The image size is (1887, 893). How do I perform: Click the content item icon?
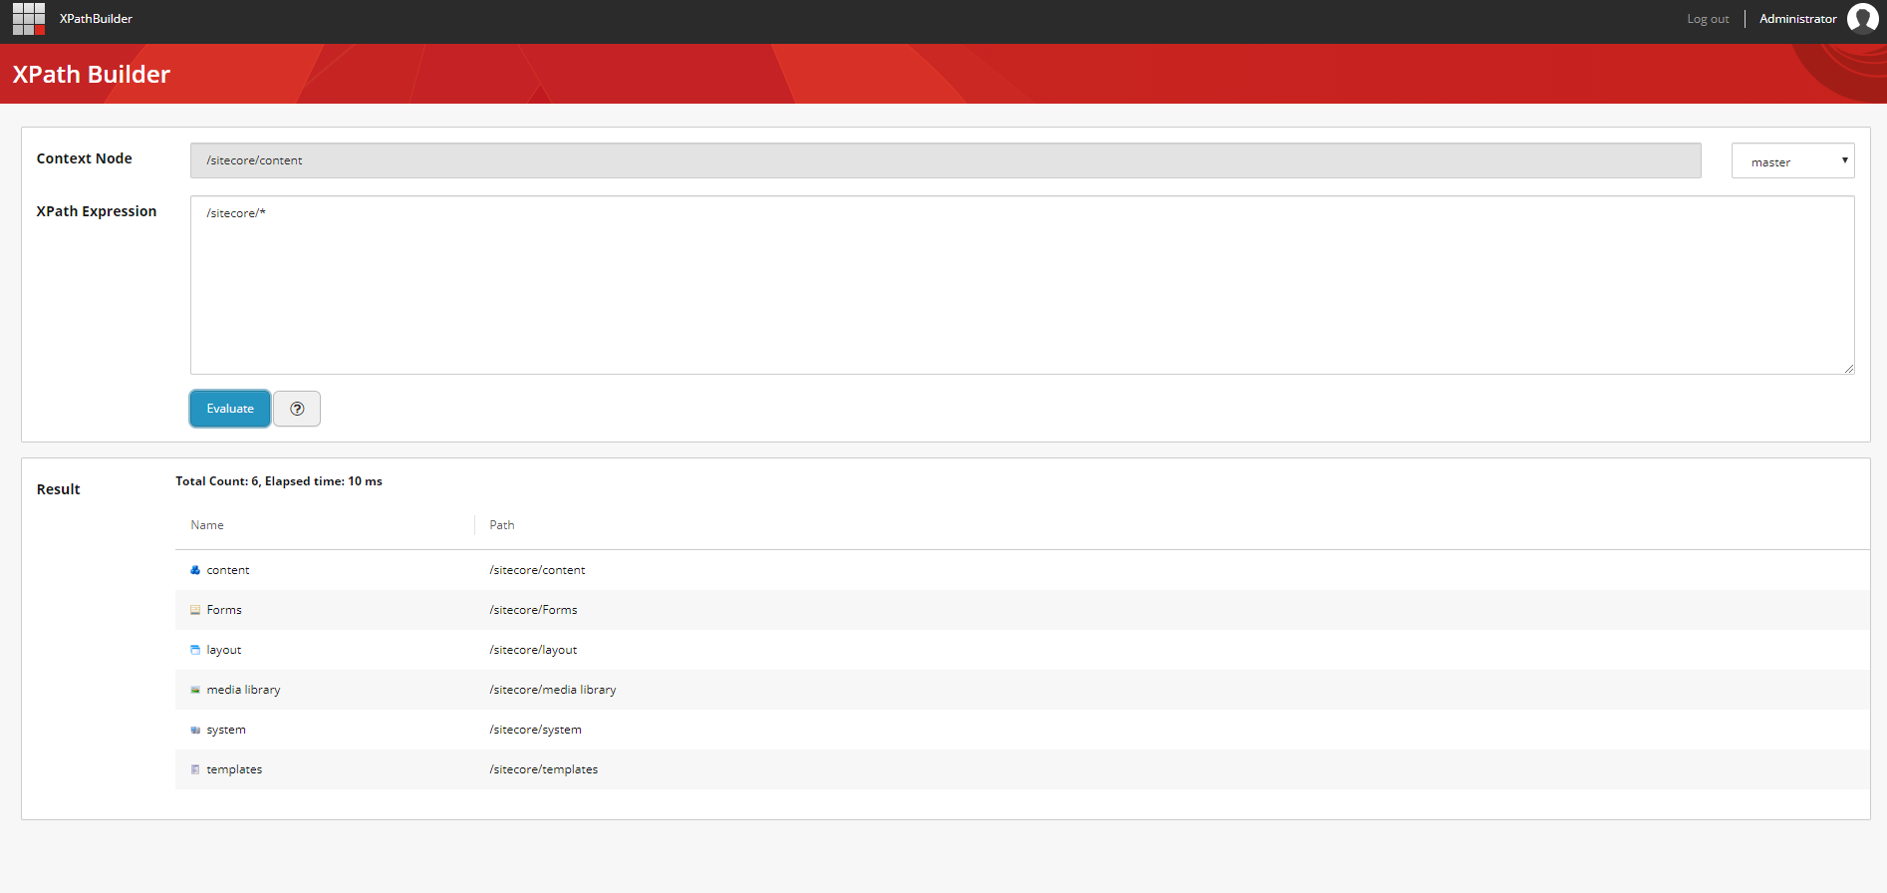(195, 570)
